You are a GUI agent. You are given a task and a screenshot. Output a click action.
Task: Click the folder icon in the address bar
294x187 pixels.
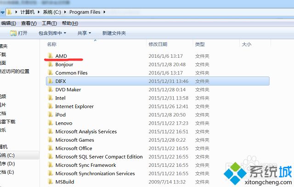tap(9, 12)
